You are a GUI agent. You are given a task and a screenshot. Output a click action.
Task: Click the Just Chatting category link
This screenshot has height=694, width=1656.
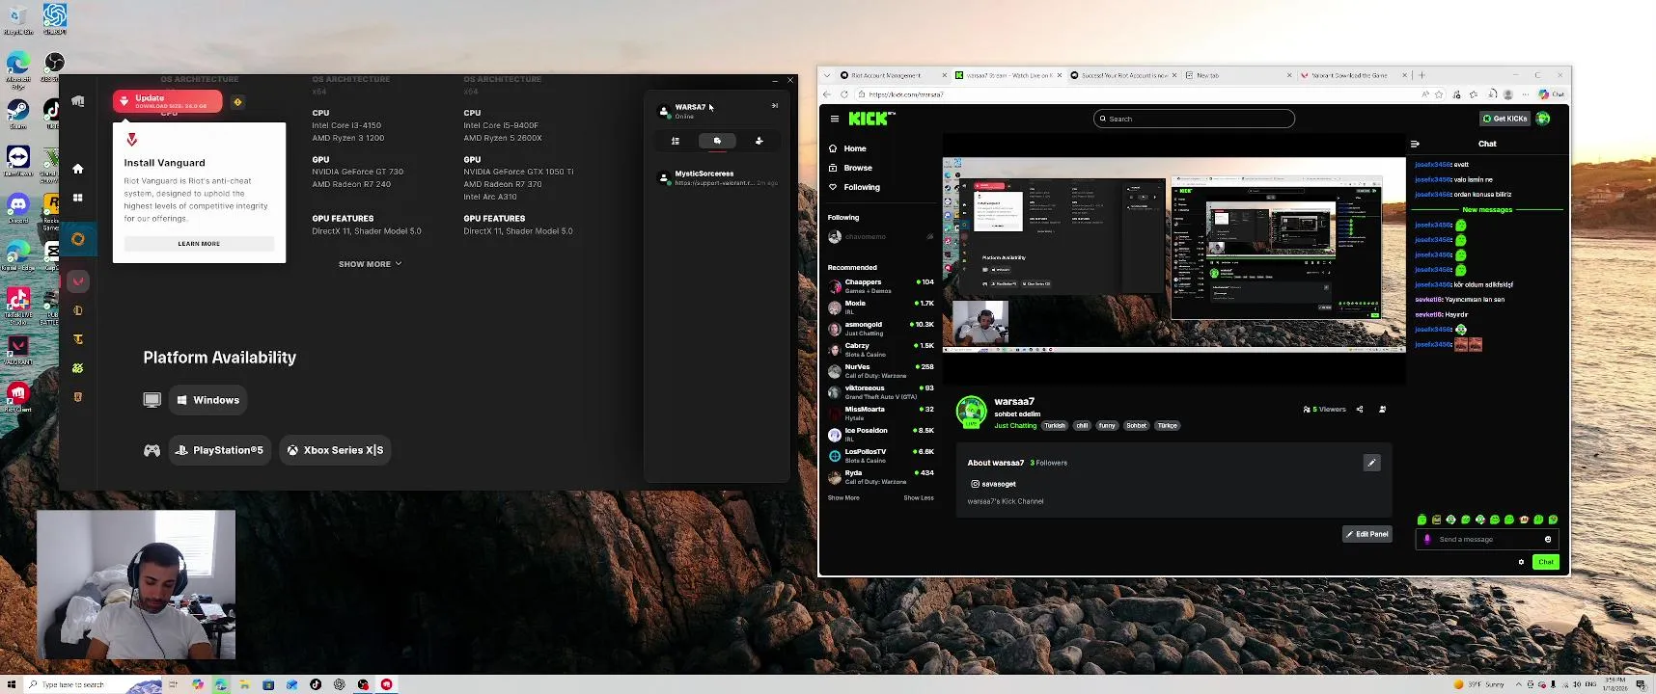point(1015,426)
